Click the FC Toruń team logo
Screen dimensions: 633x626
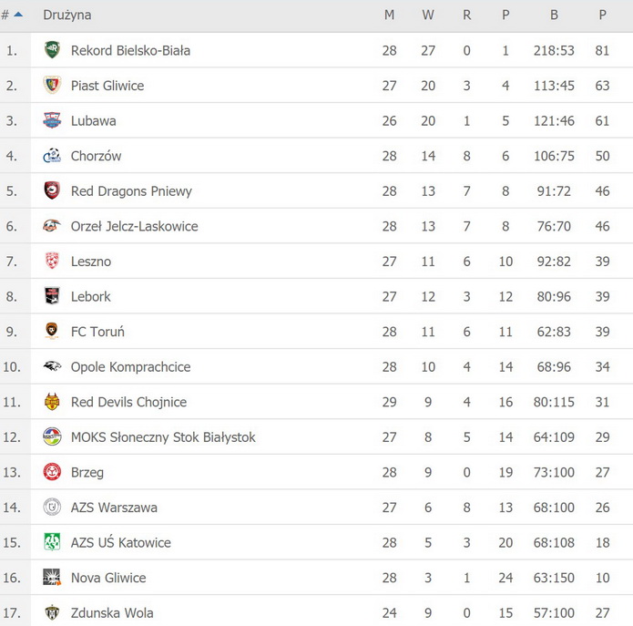coord(52,332)
